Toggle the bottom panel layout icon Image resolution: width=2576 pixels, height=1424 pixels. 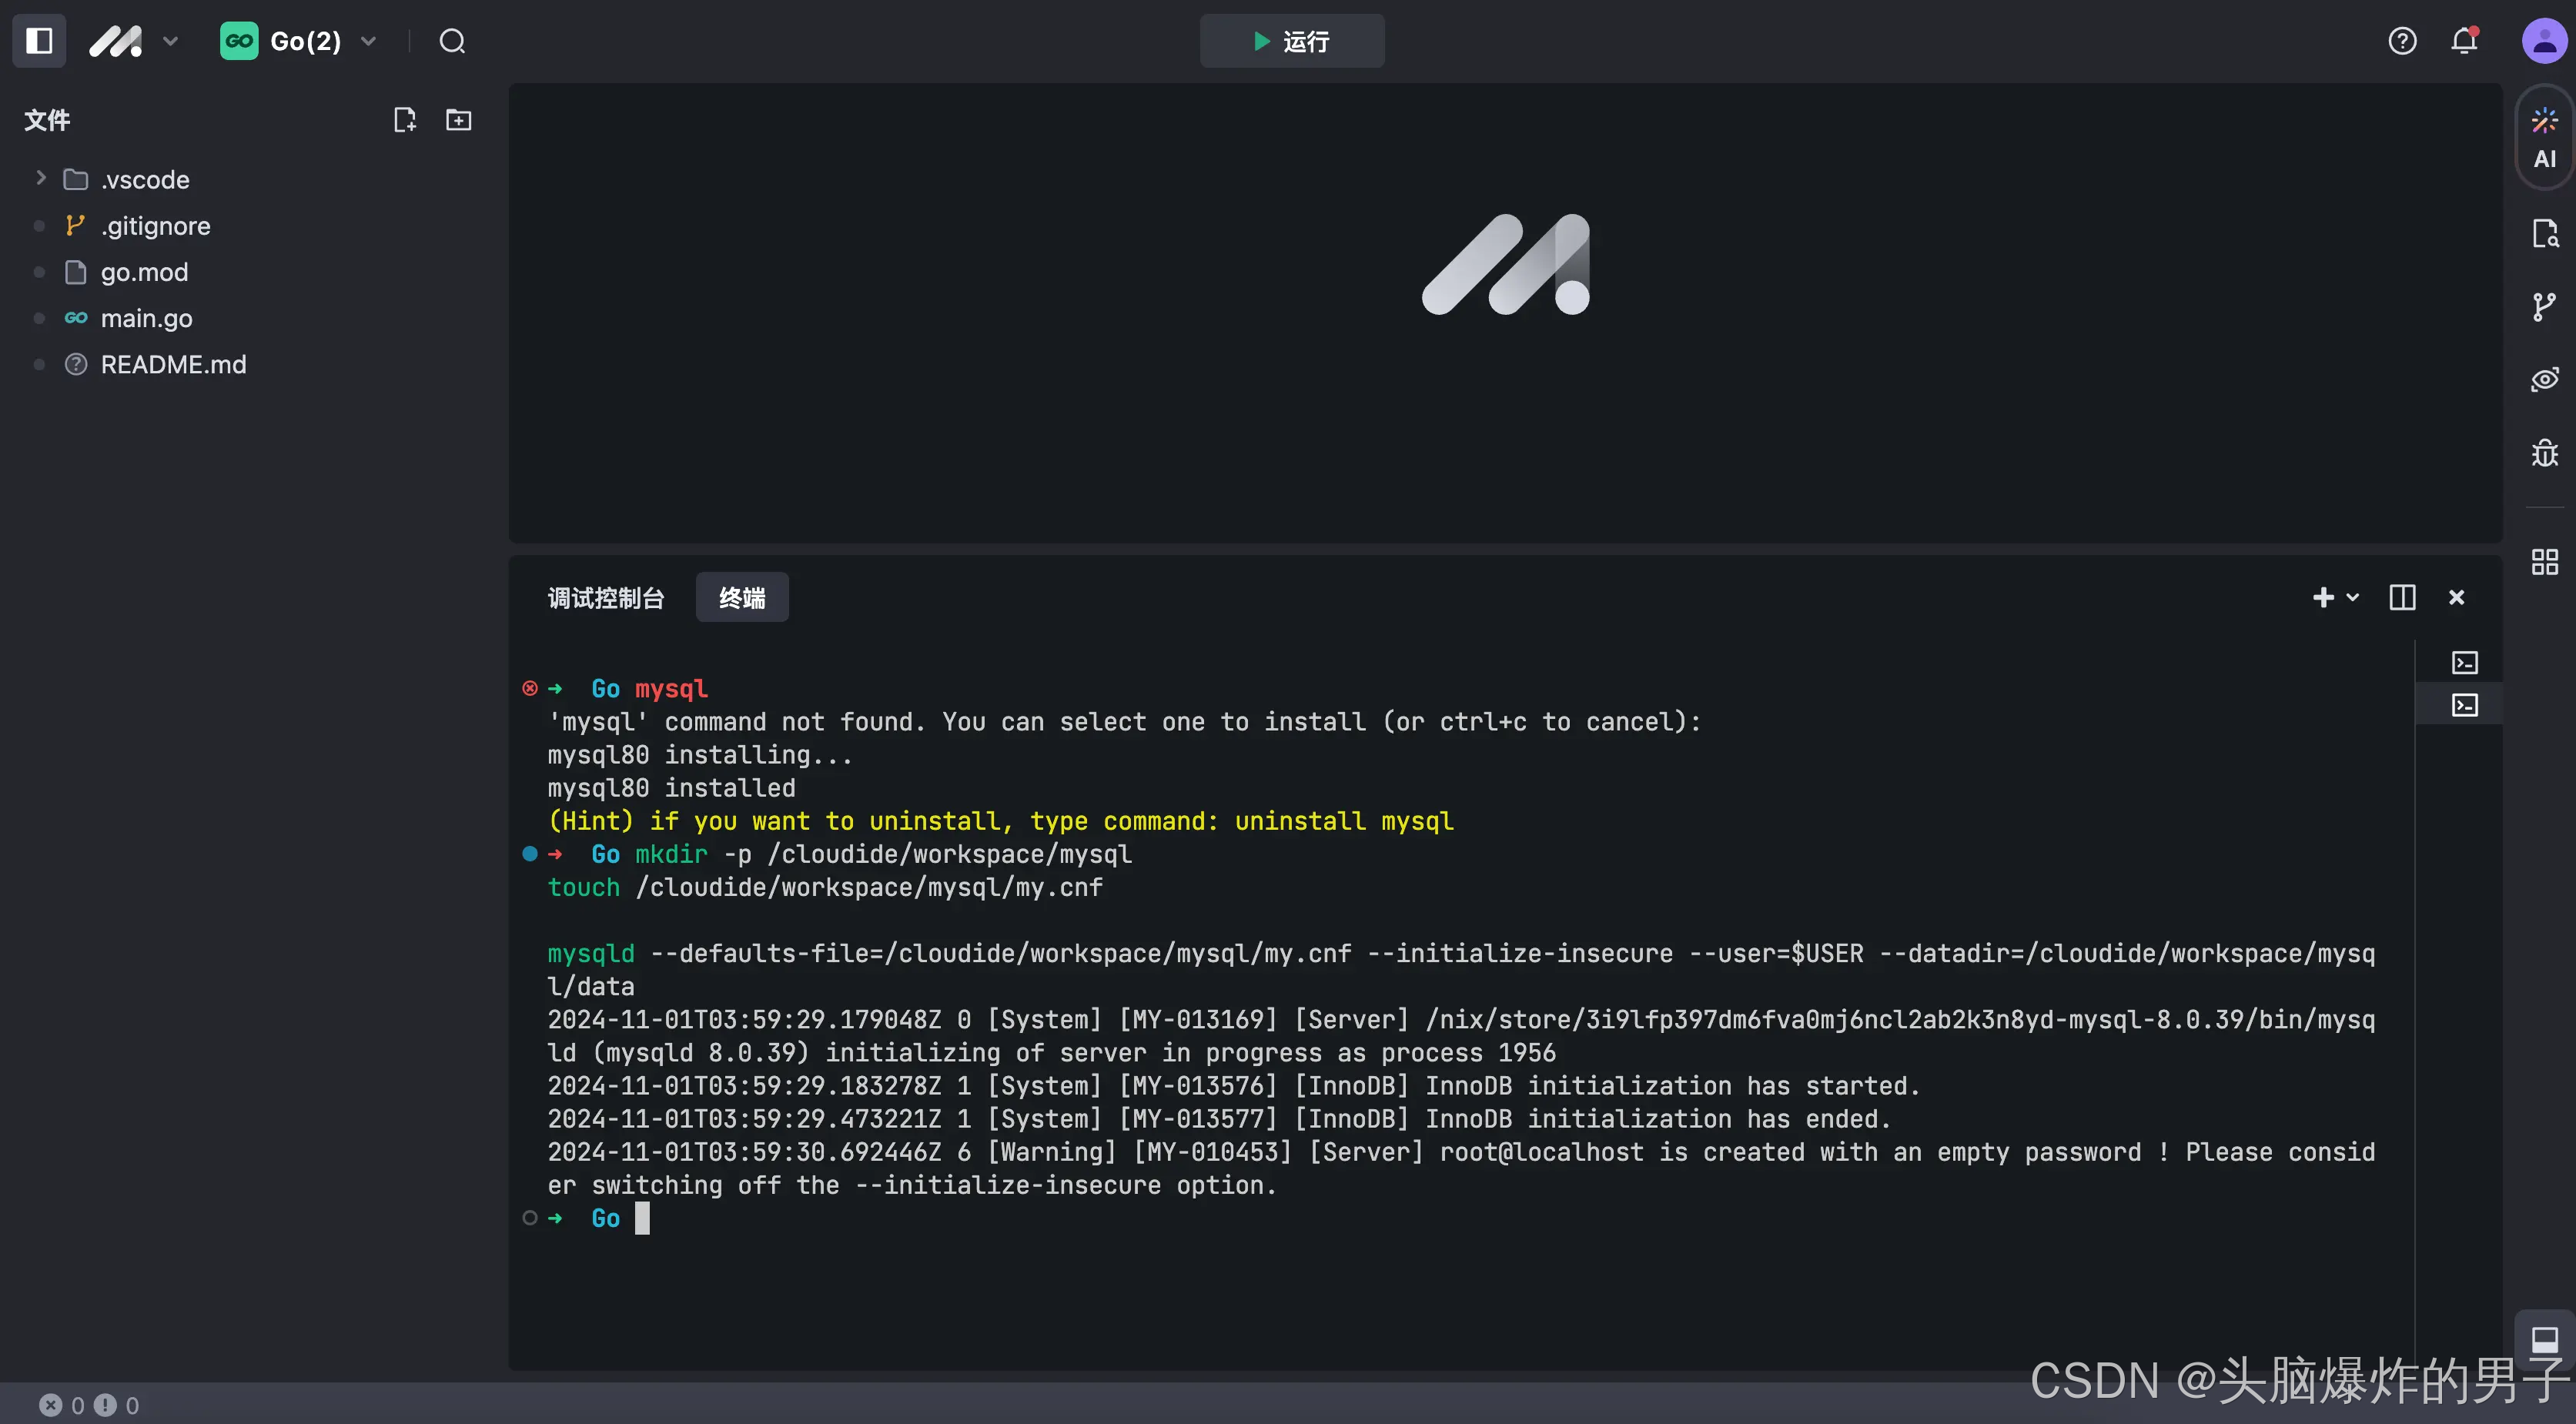point(2544,1339)
